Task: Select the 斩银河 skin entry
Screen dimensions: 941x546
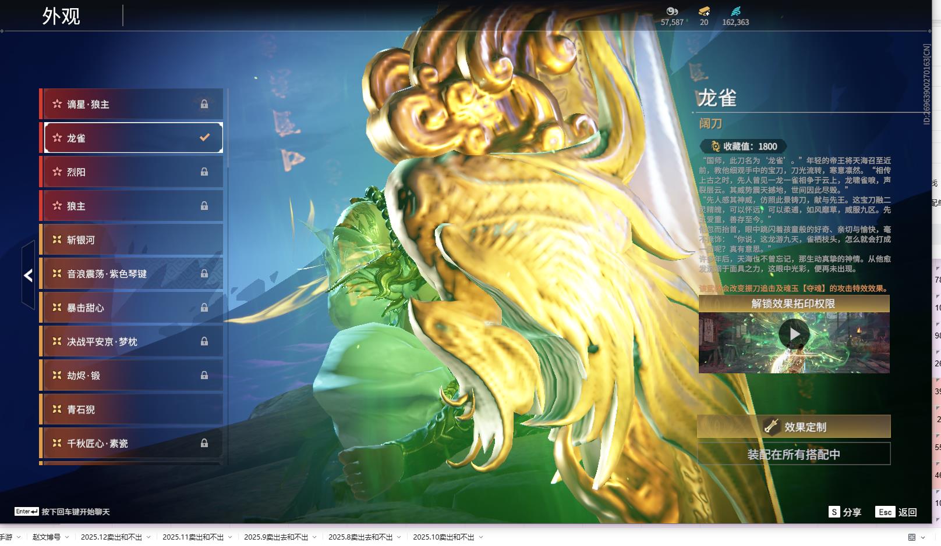Action: [x=132, y=240]
